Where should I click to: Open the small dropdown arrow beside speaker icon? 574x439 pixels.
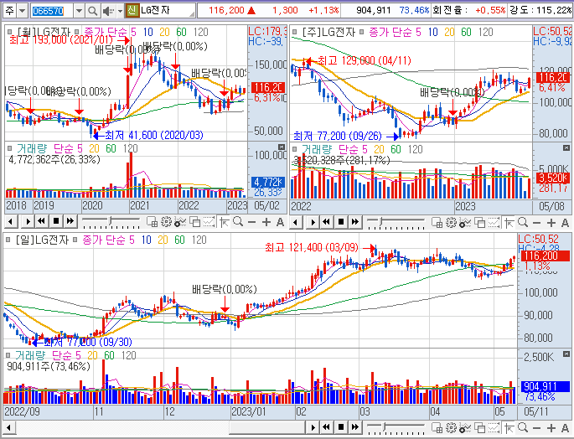(120, 11)
